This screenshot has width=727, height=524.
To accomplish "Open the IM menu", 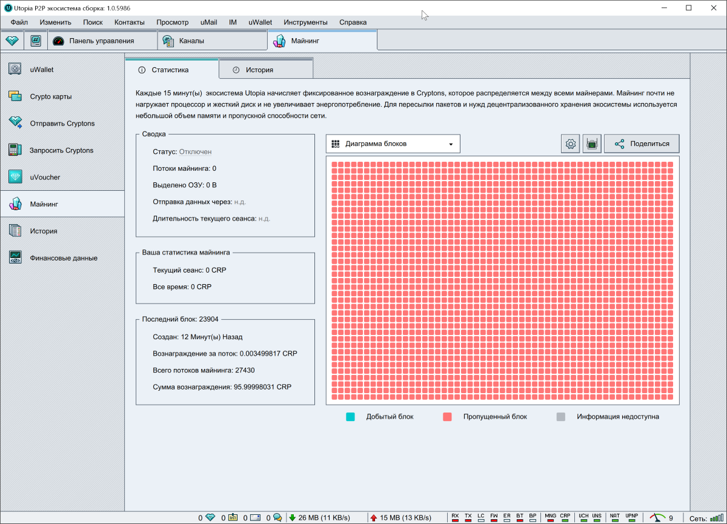I will 233,22.
